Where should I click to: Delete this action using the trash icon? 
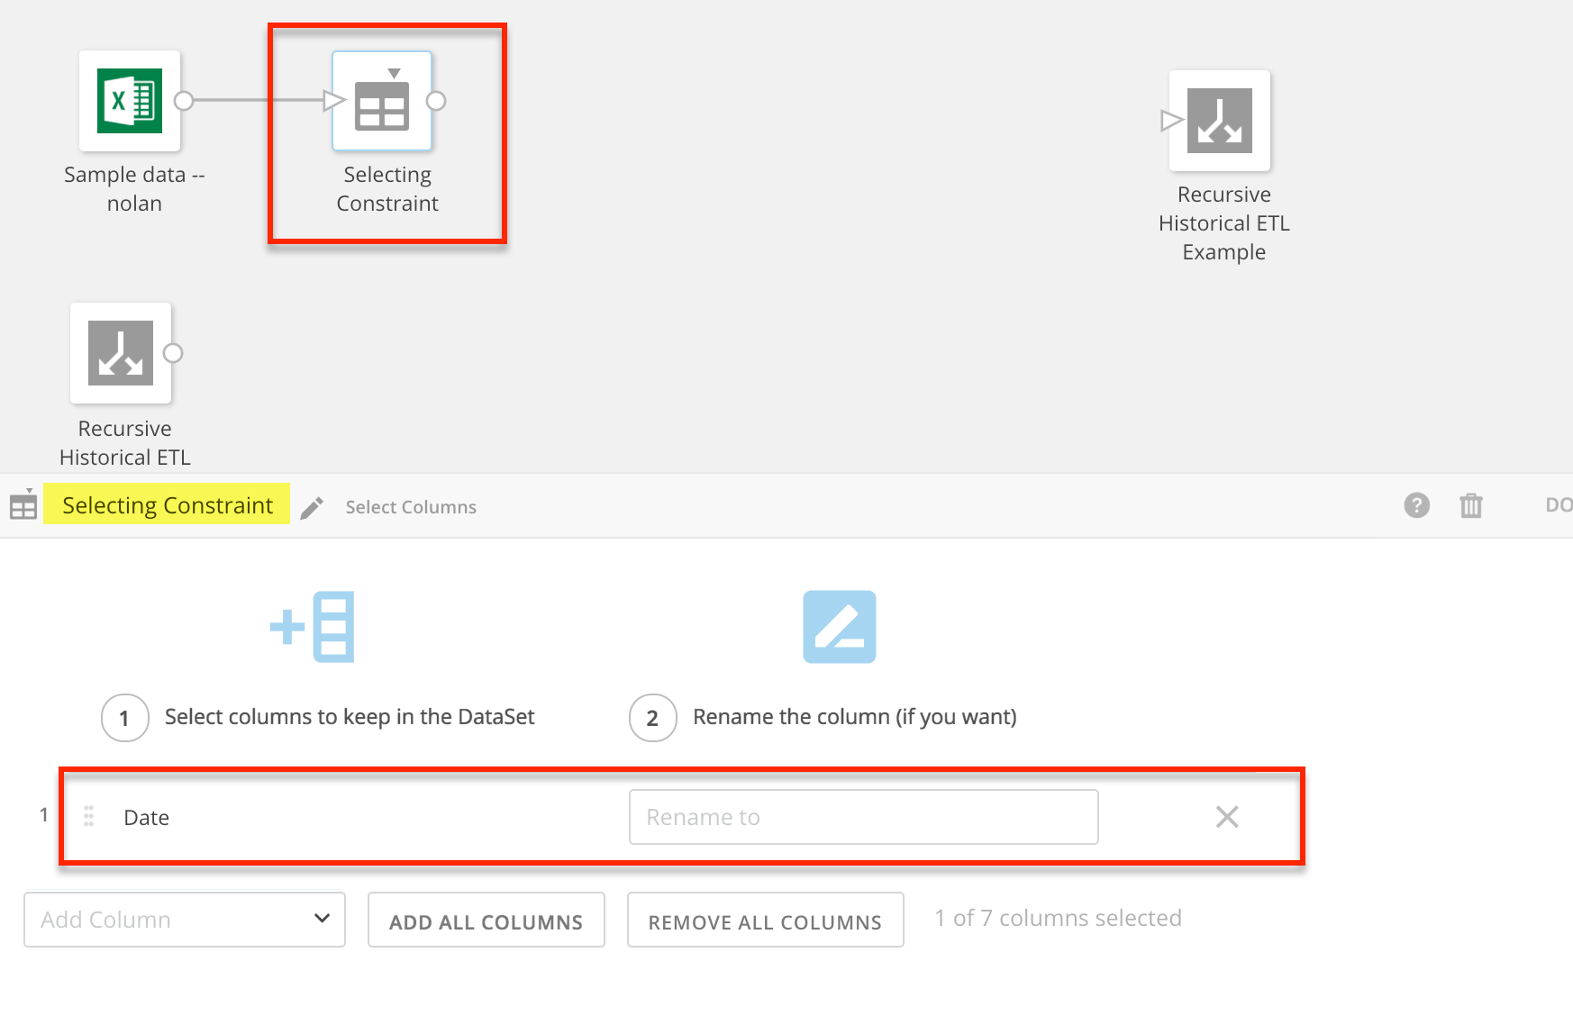(1471, 505)
